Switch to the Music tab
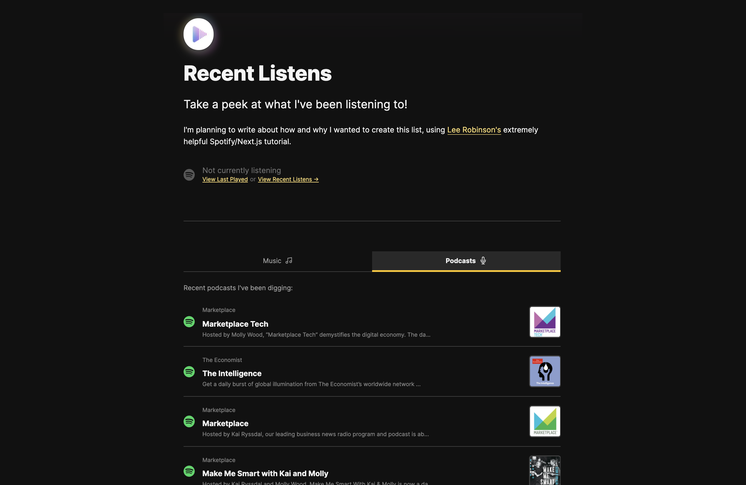The height and width of the screenshot is (485, 746). pos(277,260)
